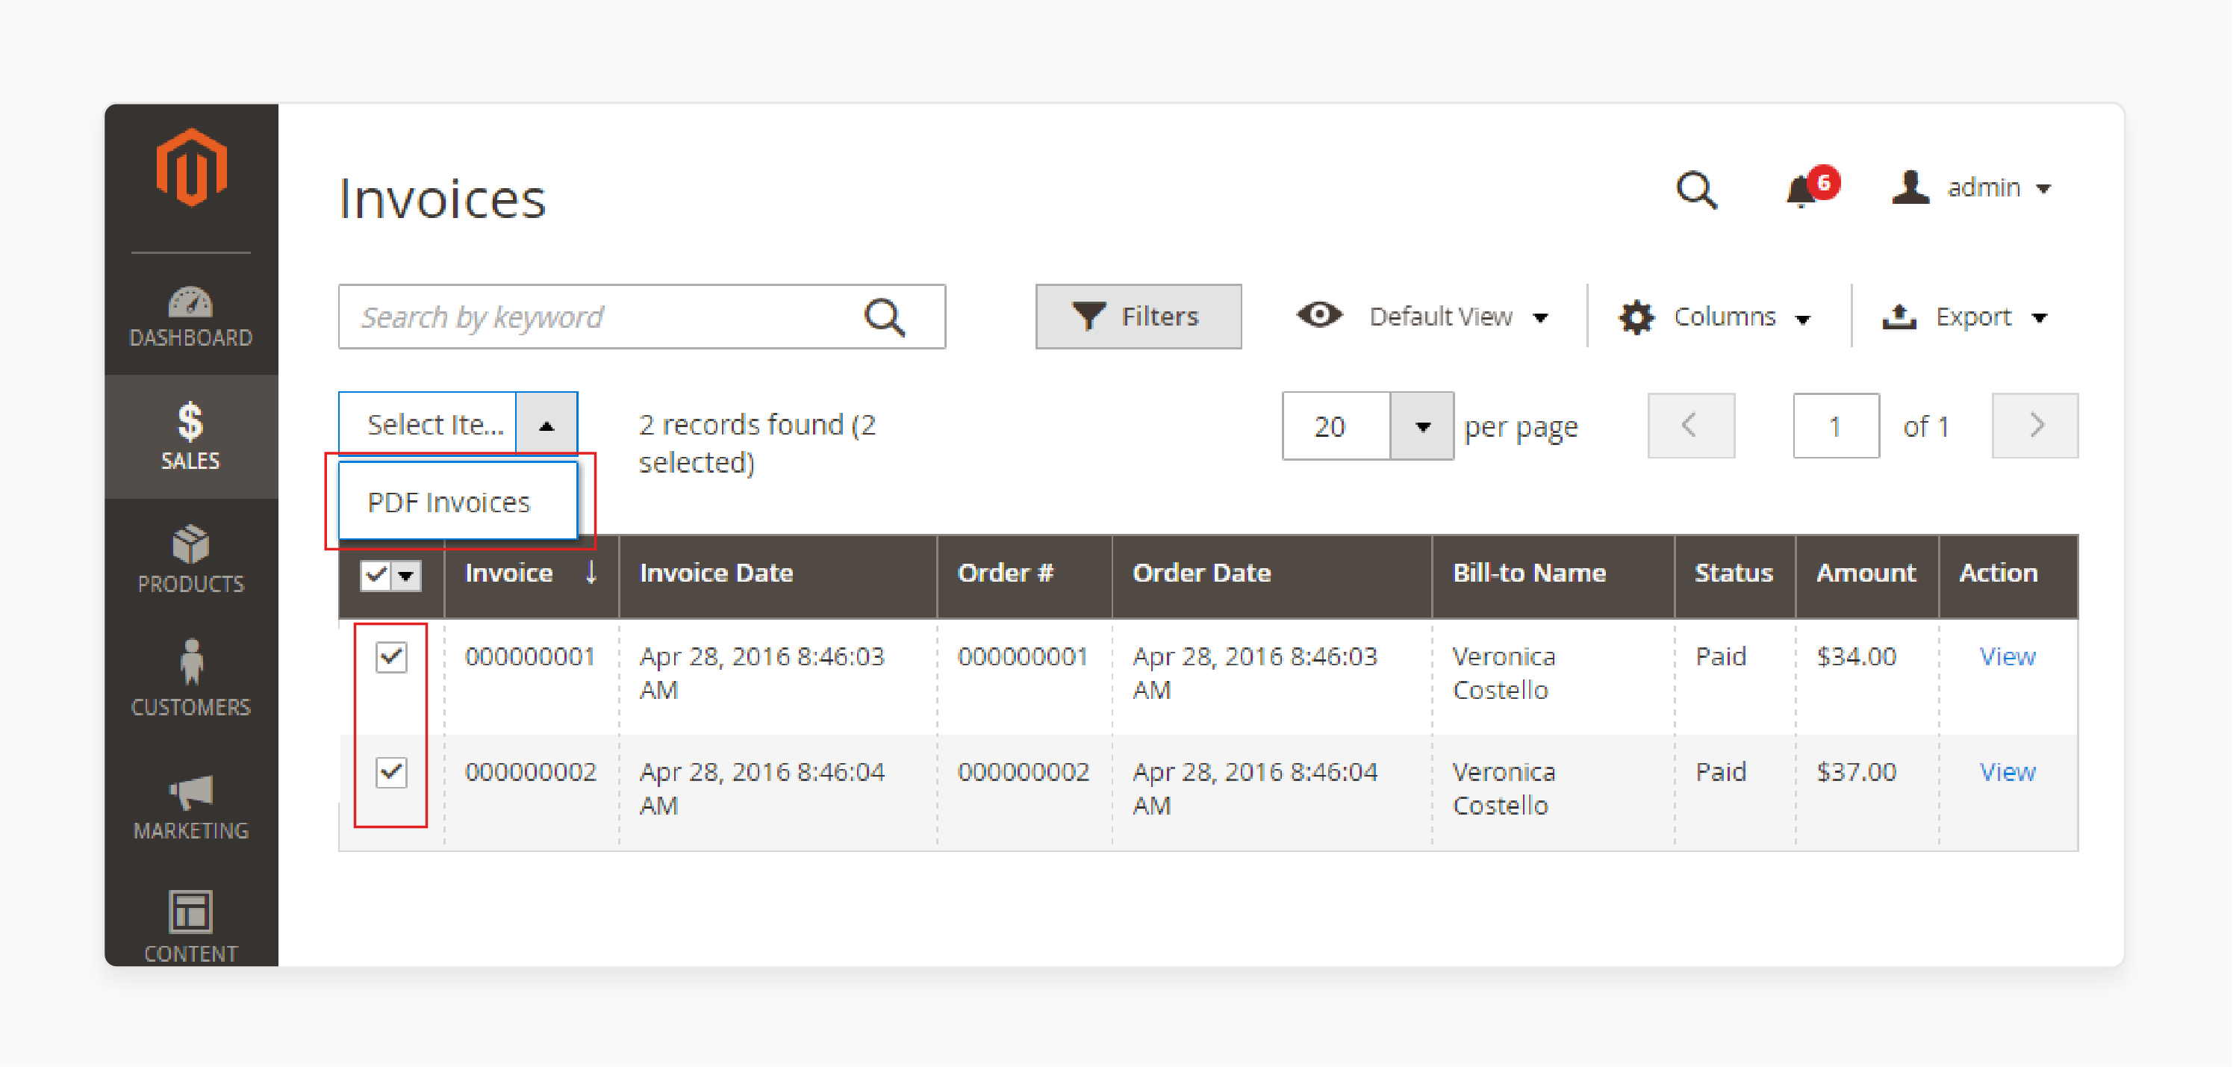
Task: Click the admin user avatar icon
Action: (x=1910, y=187)
